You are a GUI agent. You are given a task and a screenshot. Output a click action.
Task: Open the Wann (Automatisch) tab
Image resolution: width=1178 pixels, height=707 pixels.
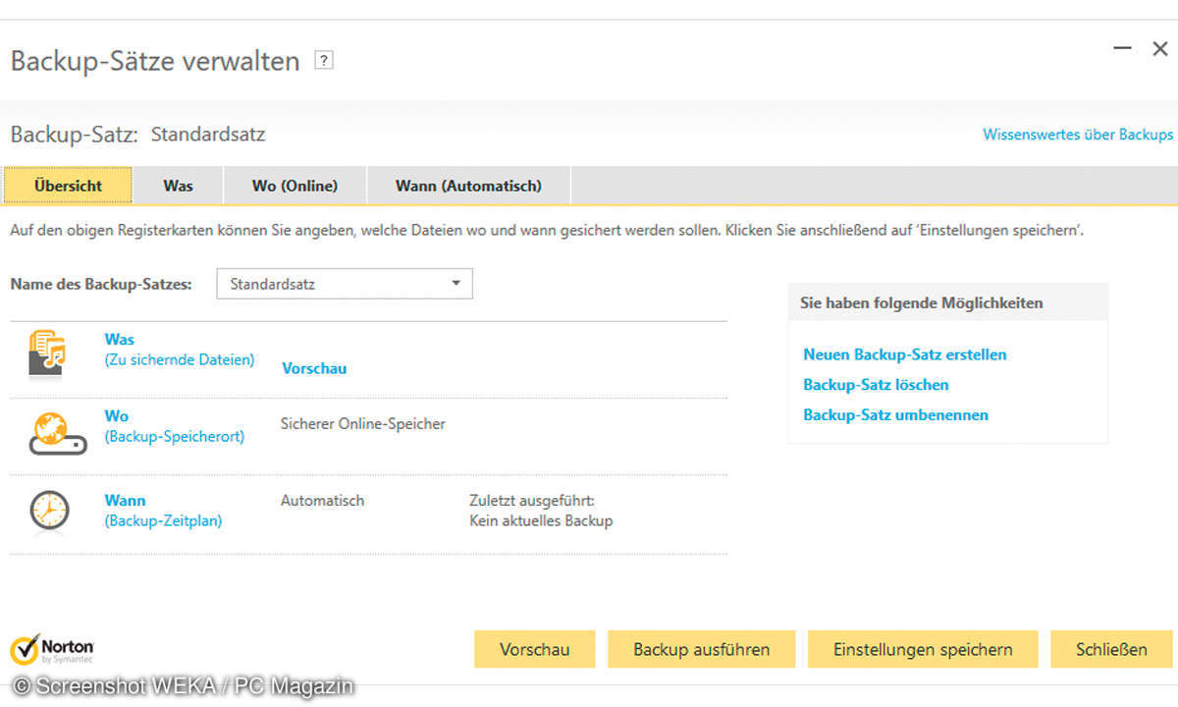pos(468,186)
